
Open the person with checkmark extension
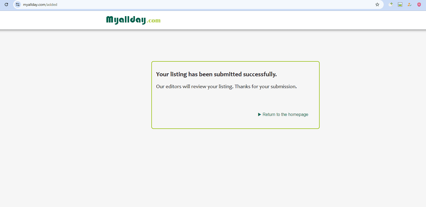coord(410,4)
